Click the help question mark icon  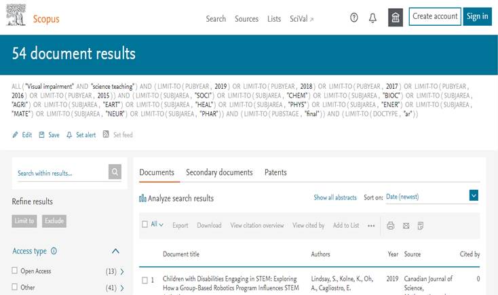coord(353,18)
